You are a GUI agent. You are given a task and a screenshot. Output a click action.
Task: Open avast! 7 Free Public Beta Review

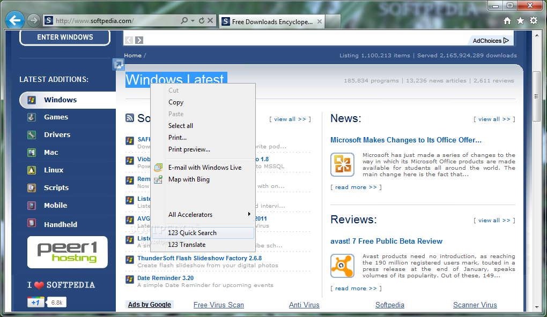pyautogui.click(x=386, y=241)
